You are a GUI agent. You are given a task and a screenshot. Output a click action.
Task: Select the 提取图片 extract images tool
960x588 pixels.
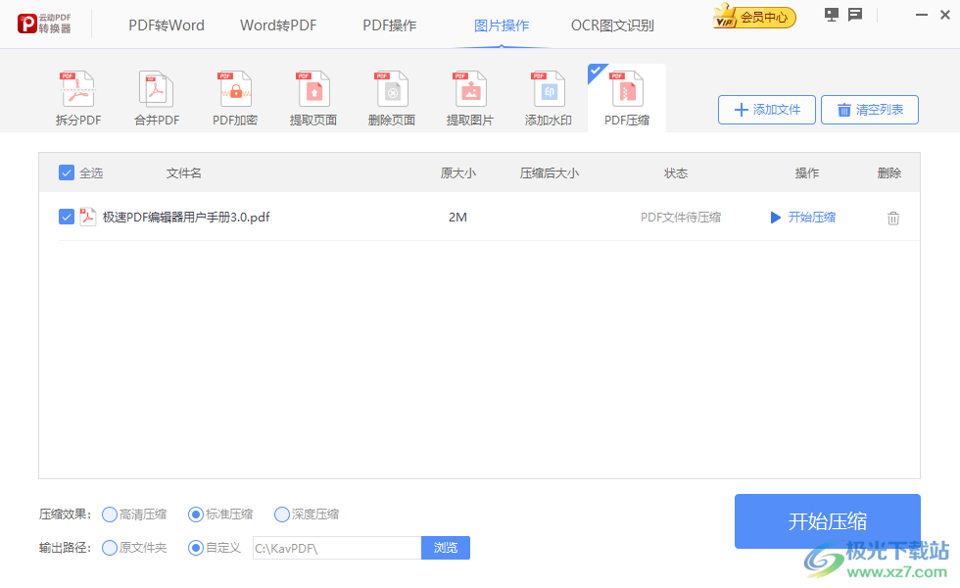470,98
